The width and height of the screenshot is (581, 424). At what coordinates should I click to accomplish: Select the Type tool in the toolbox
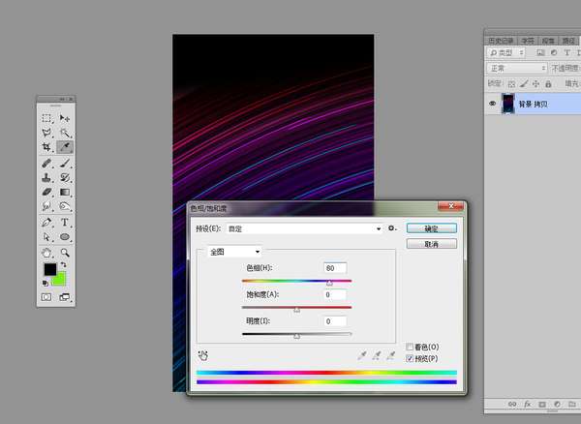65,223
